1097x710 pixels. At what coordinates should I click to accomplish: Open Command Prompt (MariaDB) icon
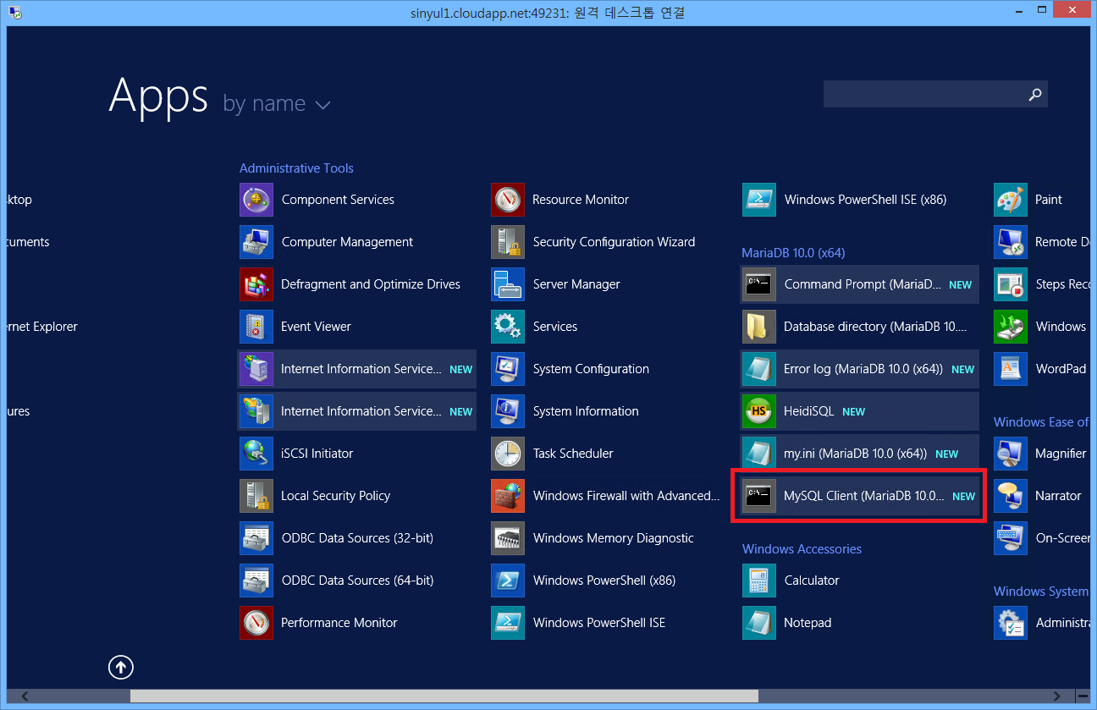tap(759, 284)
